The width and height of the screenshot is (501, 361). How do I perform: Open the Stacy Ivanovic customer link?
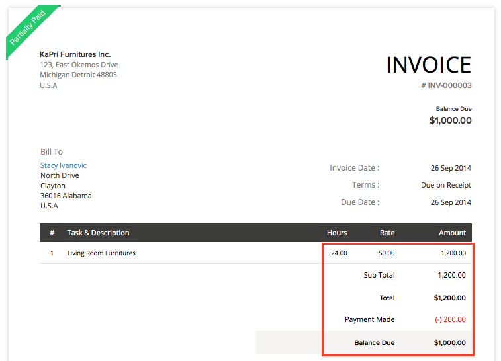pos(64,165)
